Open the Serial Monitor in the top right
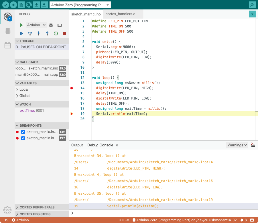The width and height of the screenshot is (258, 223). coord(252,5)
